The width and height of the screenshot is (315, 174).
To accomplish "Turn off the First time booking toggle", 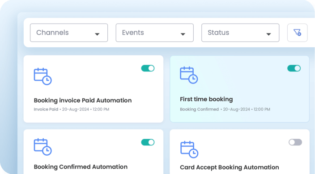I will point(294,68).
